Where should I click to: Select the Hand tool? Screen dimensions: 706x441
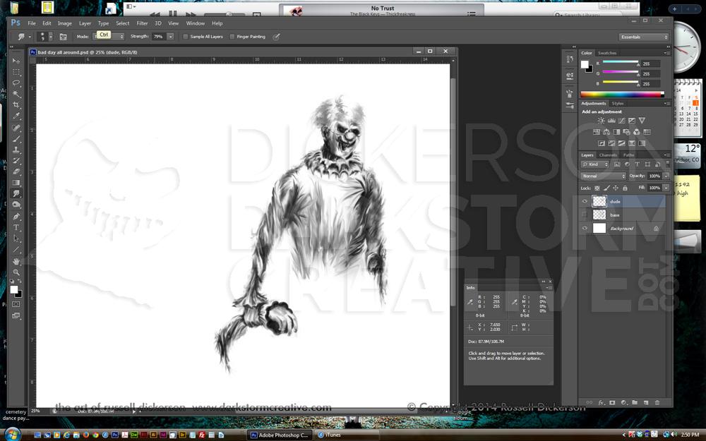coord(16,262)
